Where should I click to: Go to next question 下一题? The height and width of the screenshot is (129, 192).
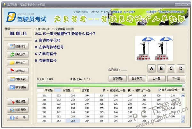(176, 78)
